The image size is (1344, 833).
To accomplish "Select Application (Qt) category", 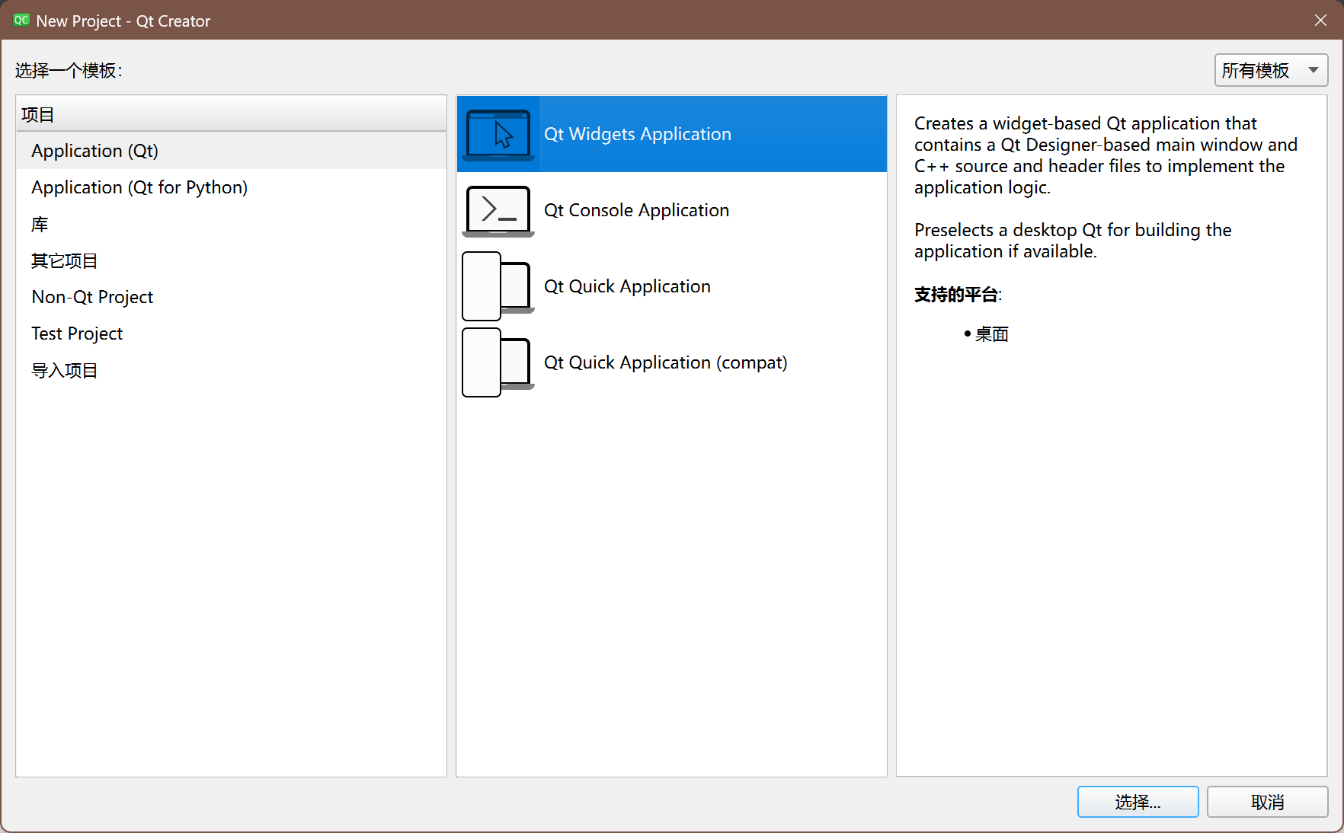I will click(x=232, y=151).
